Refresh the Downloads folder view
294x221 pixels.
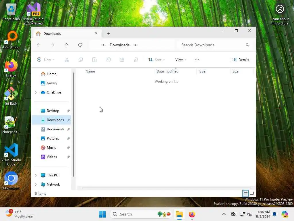(80, 45)
